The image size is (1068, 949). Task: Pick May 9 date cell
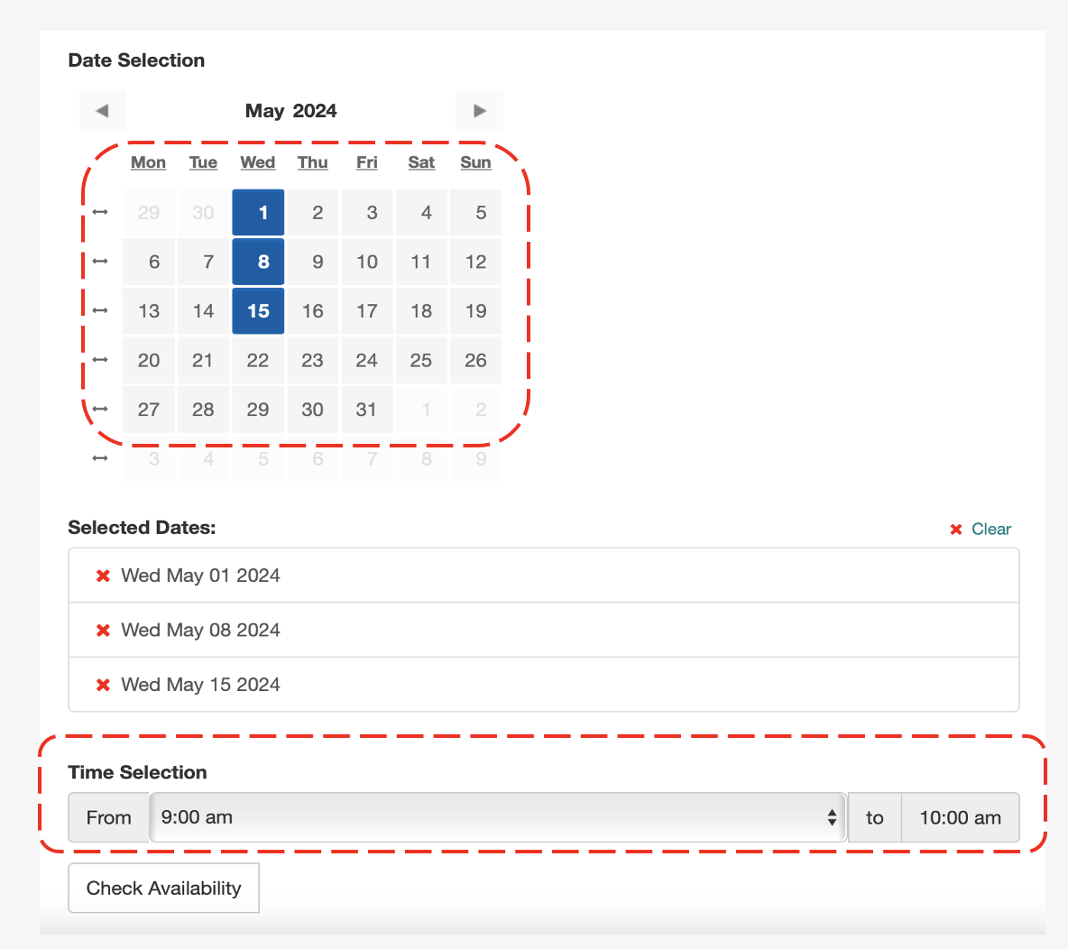pos(313,262)
